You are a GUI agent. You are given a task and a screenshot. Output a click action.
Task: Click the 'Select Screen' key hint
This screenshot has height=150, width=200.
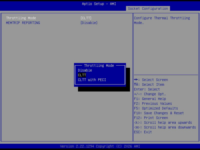(151, 80)
